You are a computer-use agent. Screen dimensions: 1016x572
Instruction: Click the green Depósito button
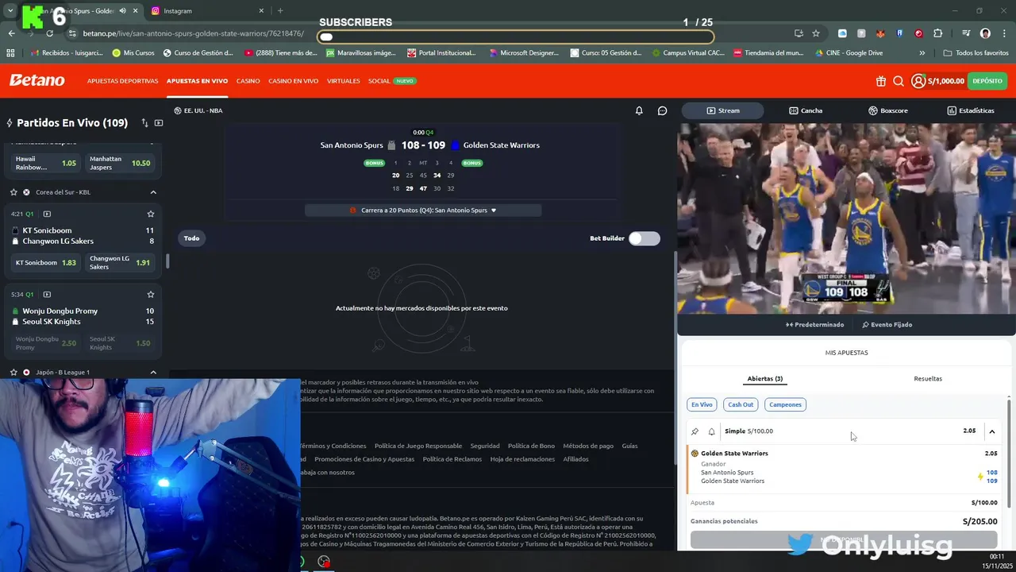coord(987,81)
